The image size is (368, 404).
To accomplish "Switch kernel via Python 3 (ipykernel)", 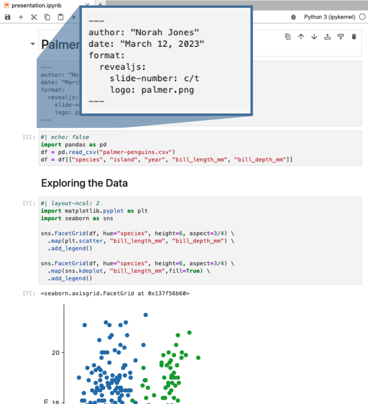I will coord(330,17).
